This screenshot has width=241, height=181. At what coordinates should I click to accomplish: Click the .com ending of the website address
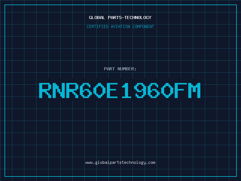[150, 163]
